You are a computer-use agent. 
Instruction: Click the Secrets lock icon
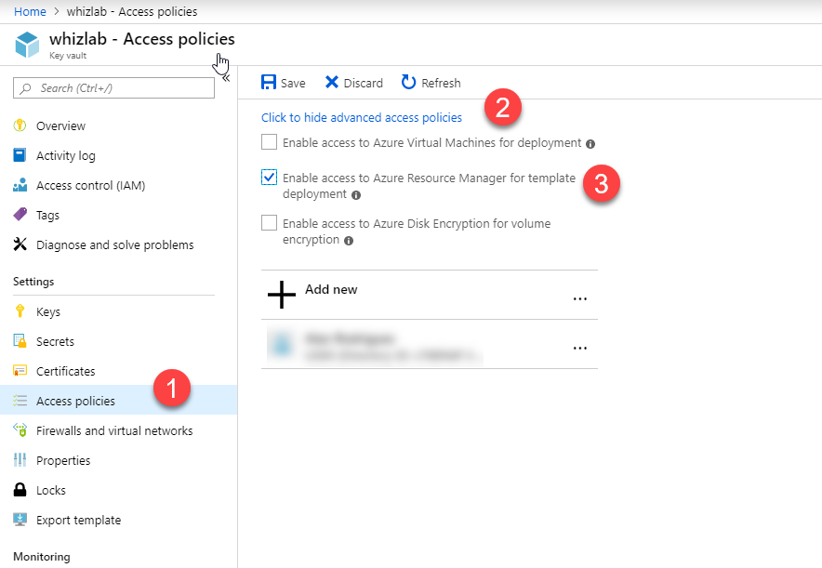click(x=20, y=341)
